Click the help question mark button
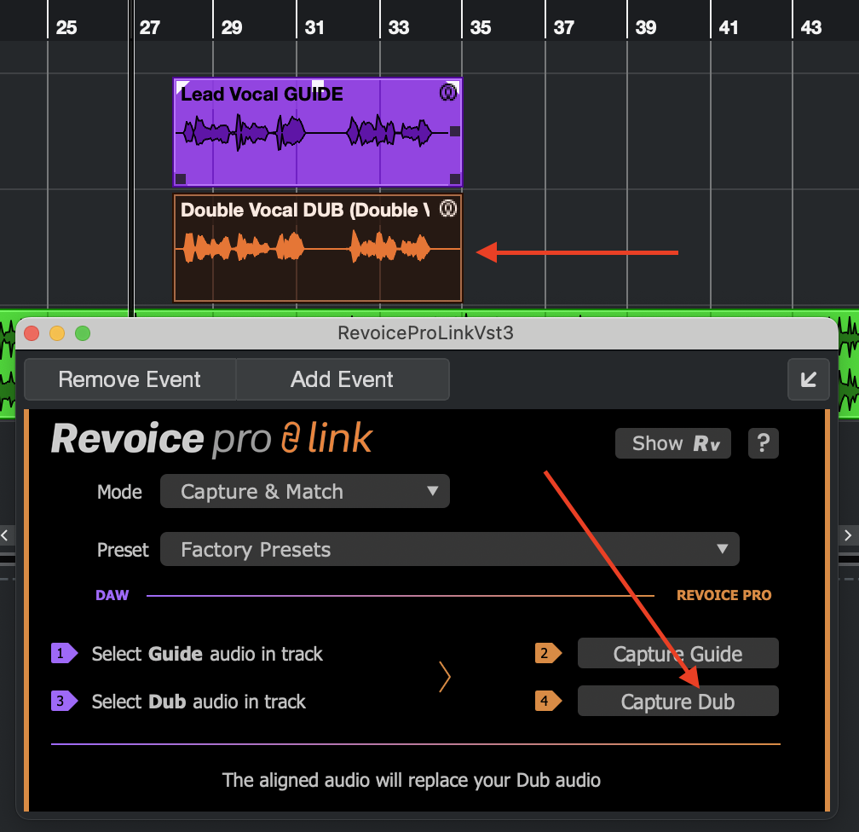This screenshot has height=832, width=859. coord(763,443)
